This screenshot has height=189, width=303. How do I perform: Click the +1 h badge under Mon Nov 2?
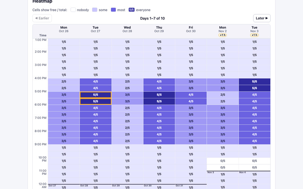(x=223, y=35)
